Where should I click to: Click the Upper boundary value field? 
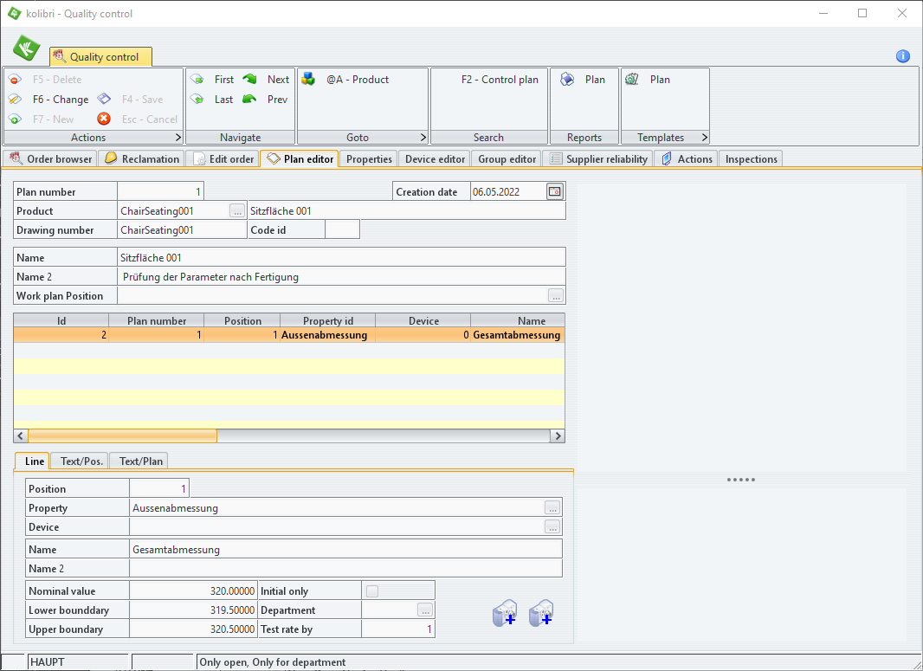point(194,629)
